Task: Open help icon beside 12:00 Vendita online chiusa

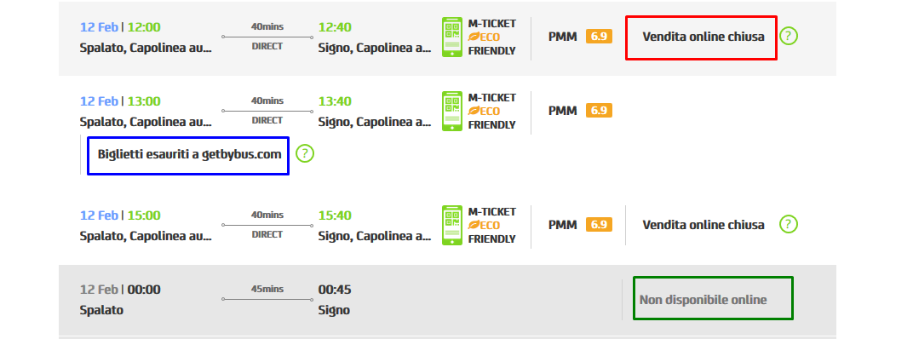Action: click(789, 36)
